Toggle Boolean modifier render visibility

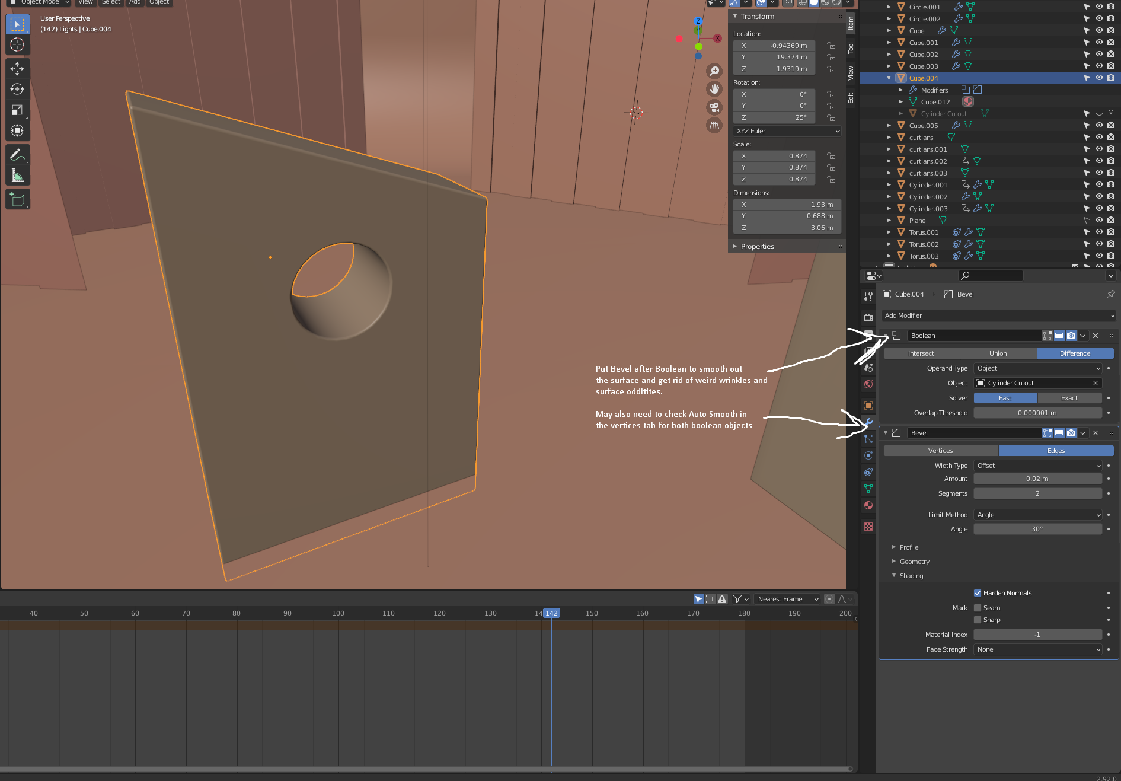pos(1071,336)
